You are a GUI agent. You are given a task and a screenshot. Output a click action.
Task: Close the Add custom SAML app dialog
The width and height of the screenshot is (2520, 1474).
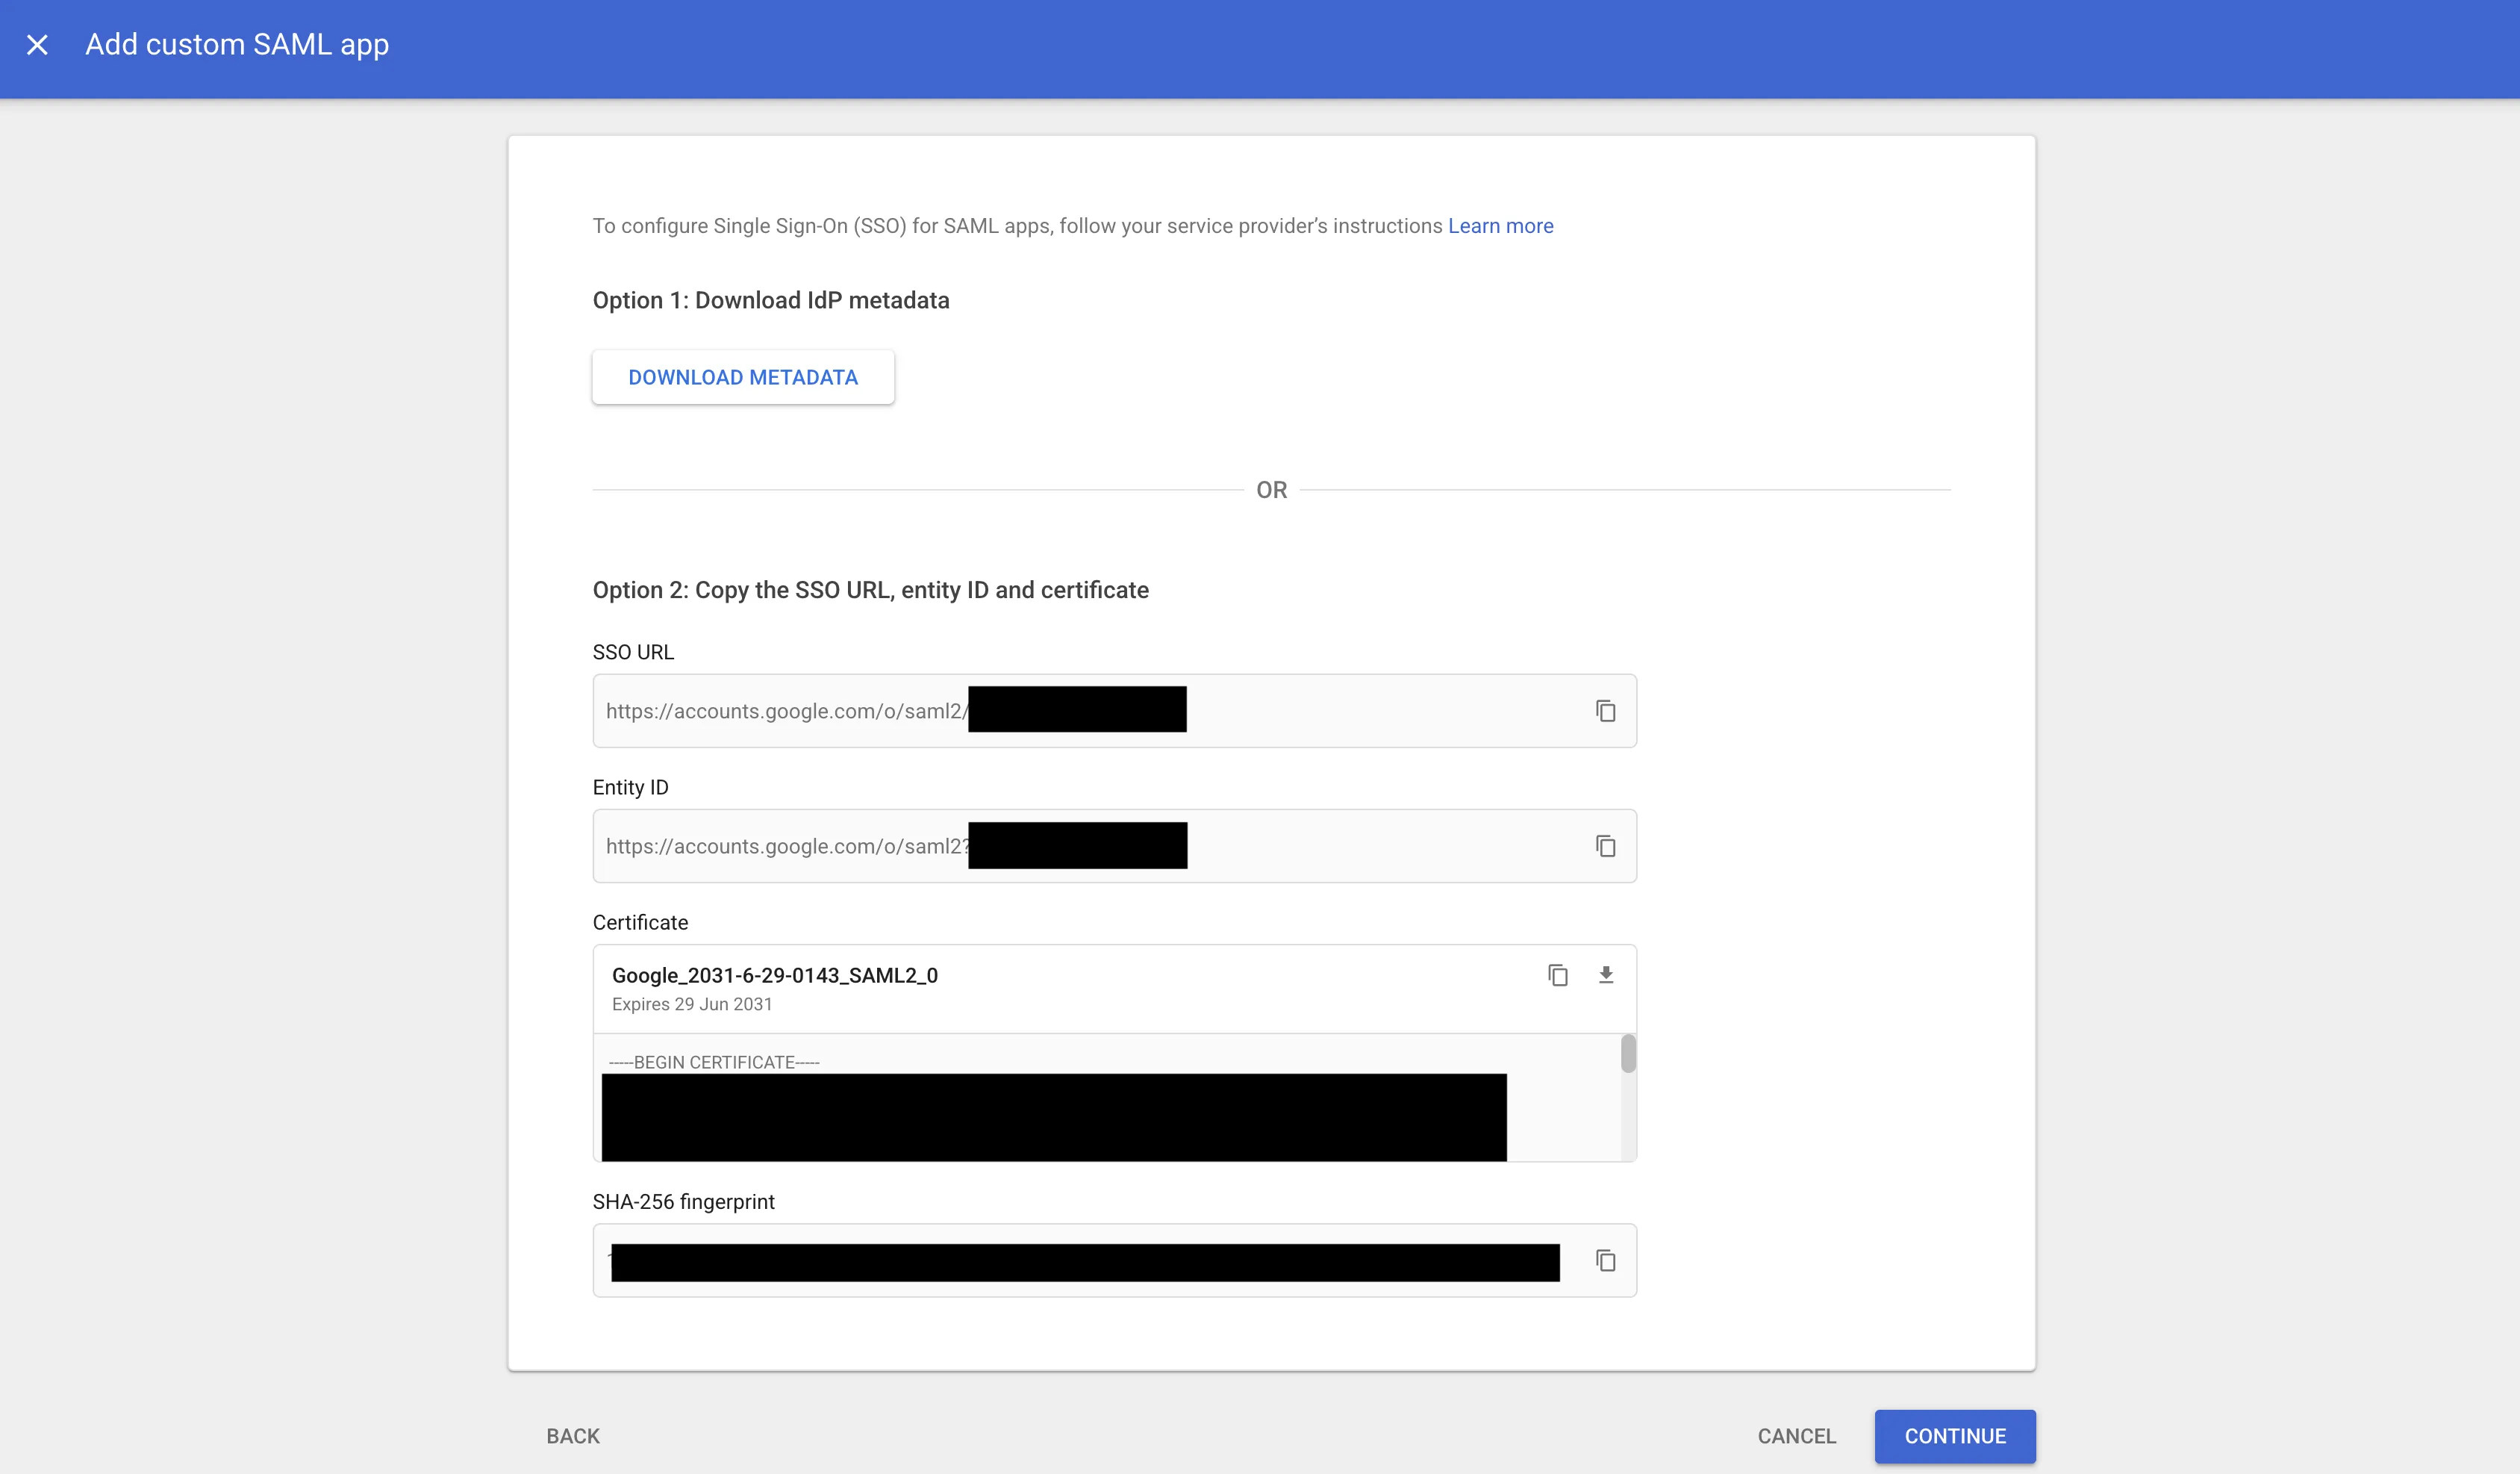click(x=37, y=45)
